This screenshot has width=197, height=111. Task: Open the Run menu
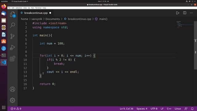(33, 8)
